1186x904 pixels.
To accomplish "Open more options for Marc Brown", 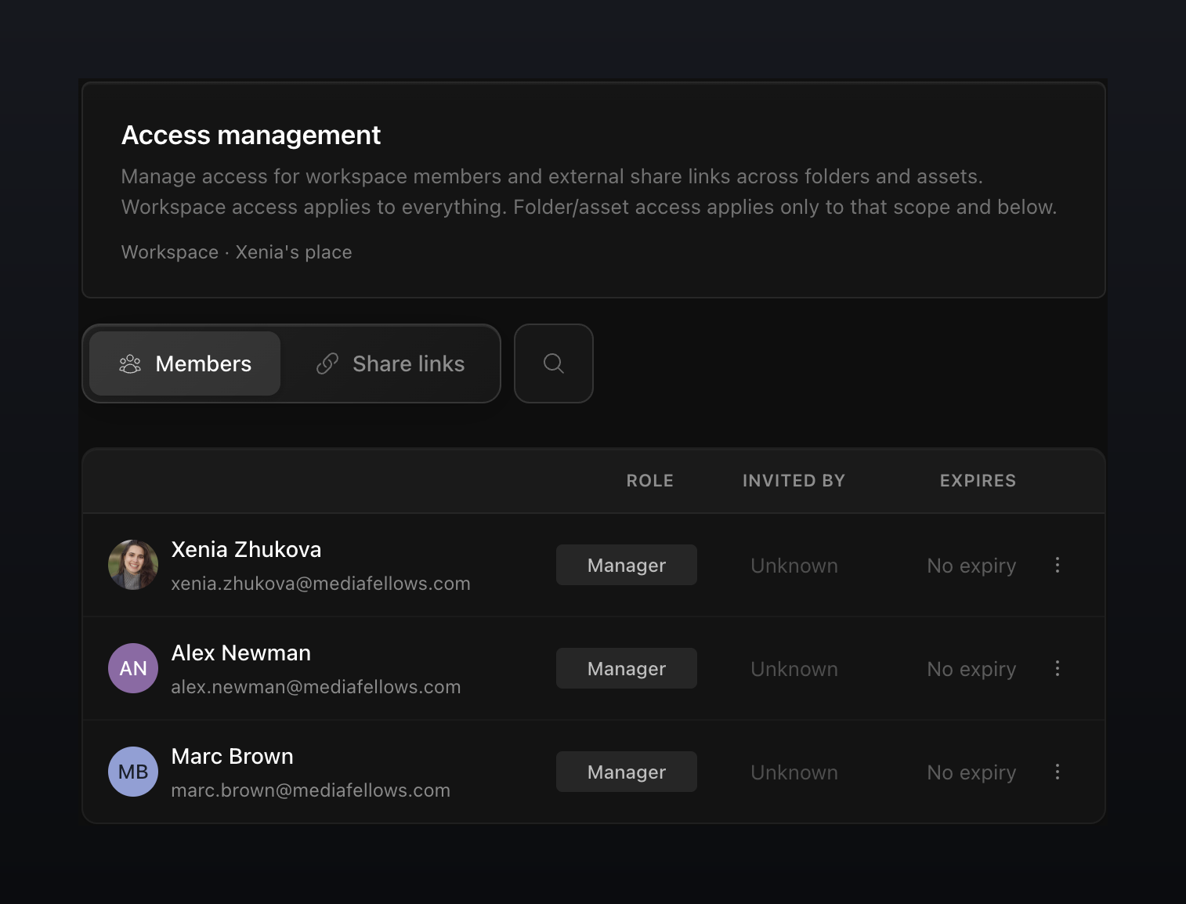I will 1058,772.
